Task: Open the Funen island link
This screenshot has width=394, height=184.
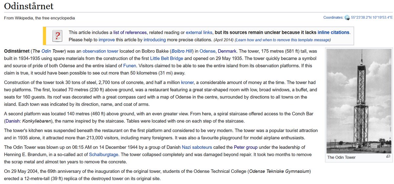Action: 130,65
